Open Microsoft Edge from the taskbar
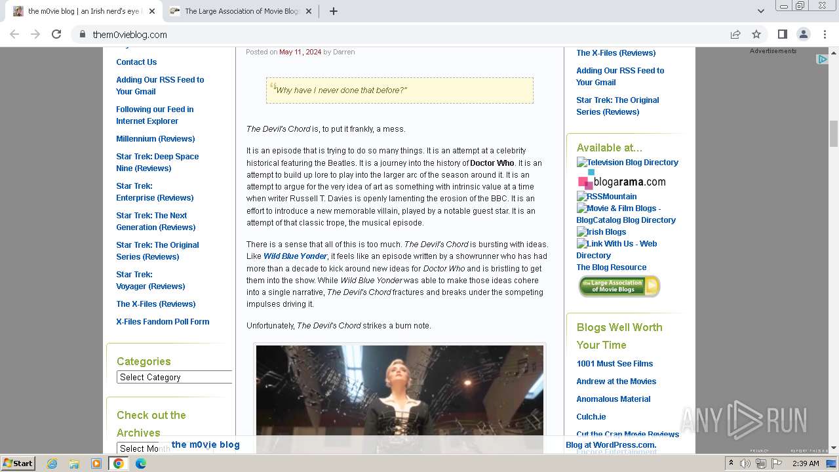The width and height of the screenshot is (839, 472). [x=141, y=463]
